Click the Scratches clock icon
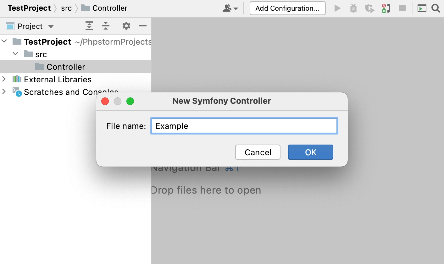The image size is (444, 264). pos(17,92)
